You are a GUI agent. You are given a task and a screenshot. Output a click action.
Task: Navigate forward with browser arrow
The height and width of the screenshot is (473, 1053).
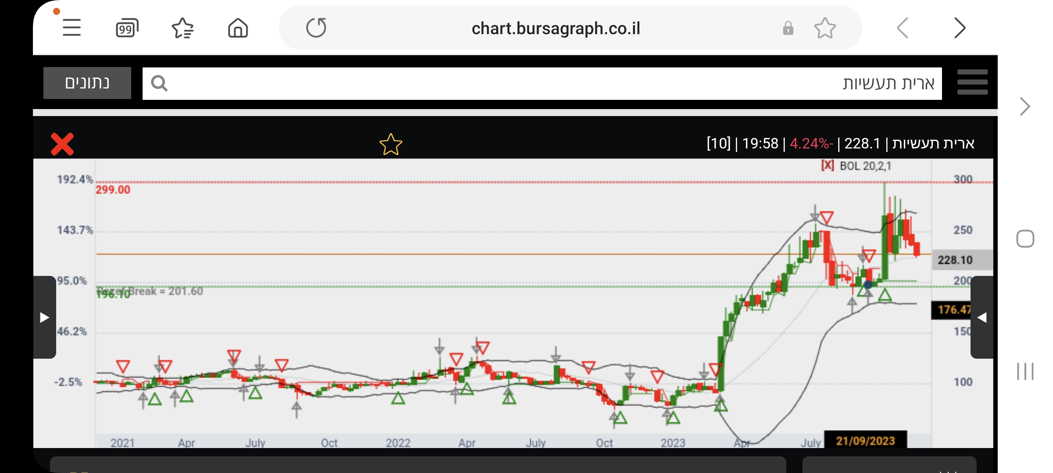coord(960,28)
